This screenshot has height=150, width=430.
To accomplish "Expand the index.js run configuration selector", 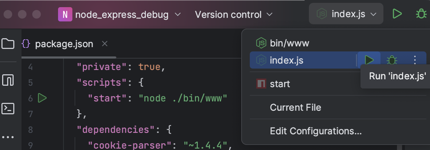I will (346, 14).
